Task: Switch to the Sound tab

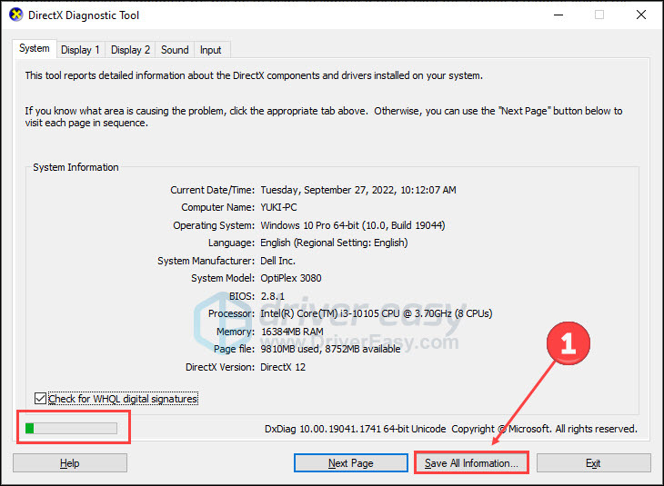Action: click(175, 50)
